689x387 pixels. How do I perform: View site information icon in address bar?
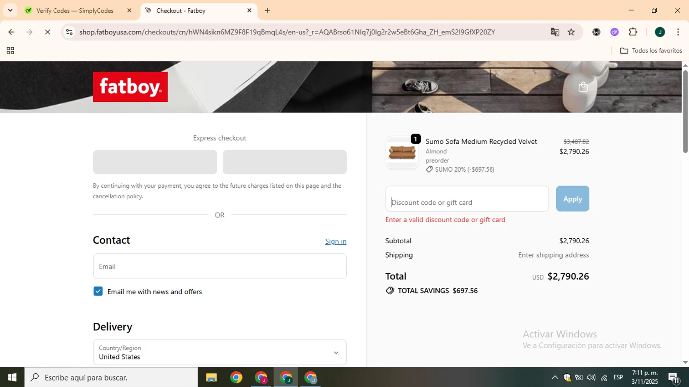point(69,32)
